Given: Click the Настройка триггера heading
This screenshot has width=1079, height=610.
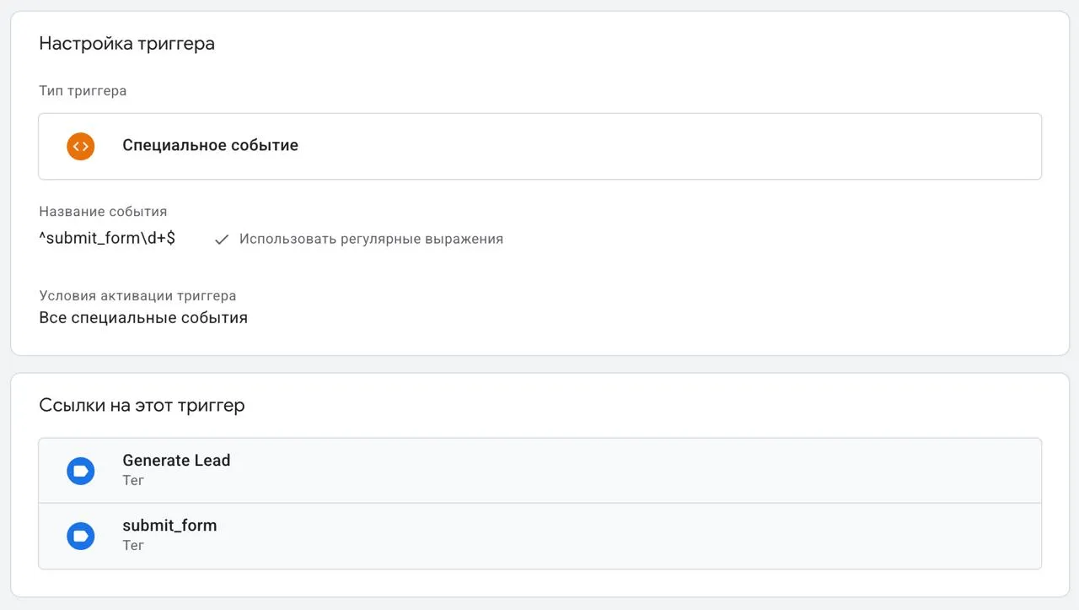Looking at the screenshot, I should click(x=126, y=44).
